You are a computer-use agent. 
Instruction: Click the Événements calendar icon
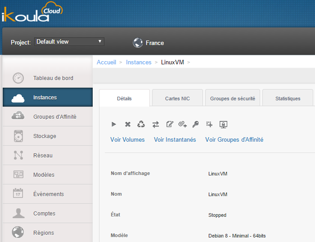pos(18,193)
